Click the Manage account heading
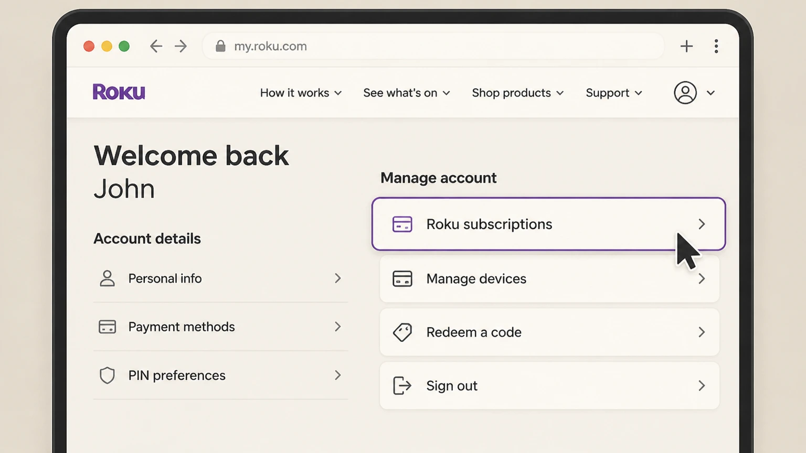This screenshot has height=453, width=806. [438, 178]
